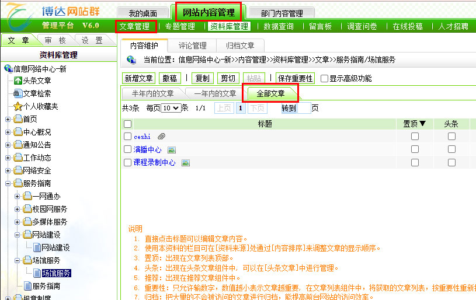Open the 每页 items-per-page dropdown

coord(171,108)
